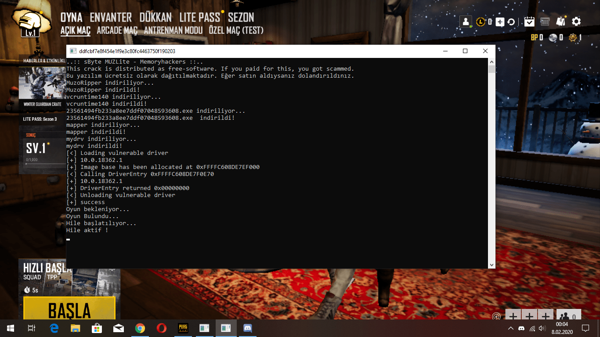Open the player profile icon
Screen dimensions: 600x337
[x=466, y=21]
